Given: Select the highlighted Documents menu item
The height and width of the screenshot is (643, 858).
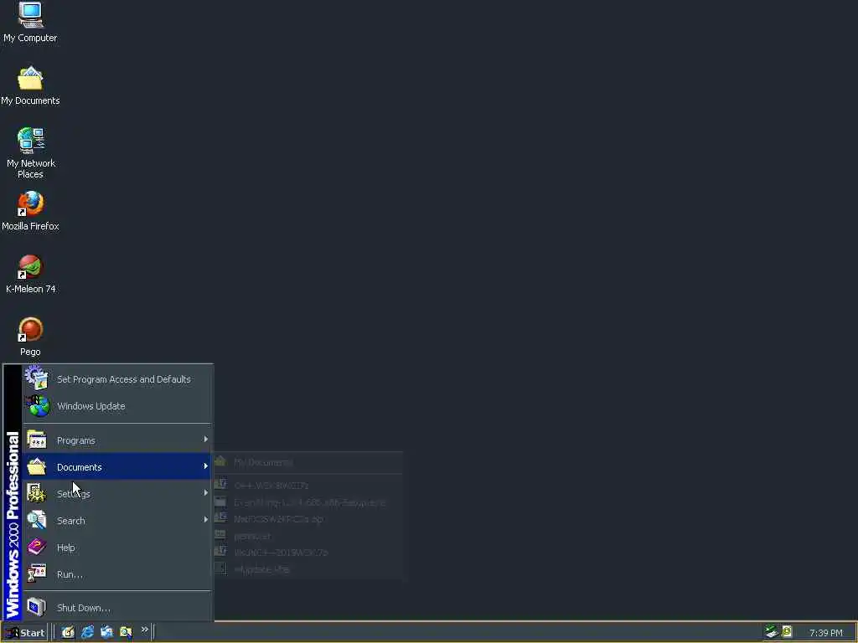Looking at the screenshot, I should tap(117, 466).
